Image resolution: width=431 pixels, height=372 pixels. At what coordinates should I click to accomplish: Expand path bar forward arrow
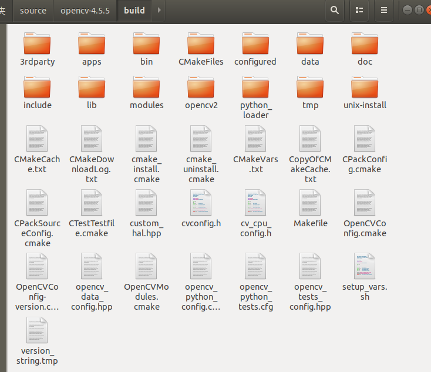159,11
